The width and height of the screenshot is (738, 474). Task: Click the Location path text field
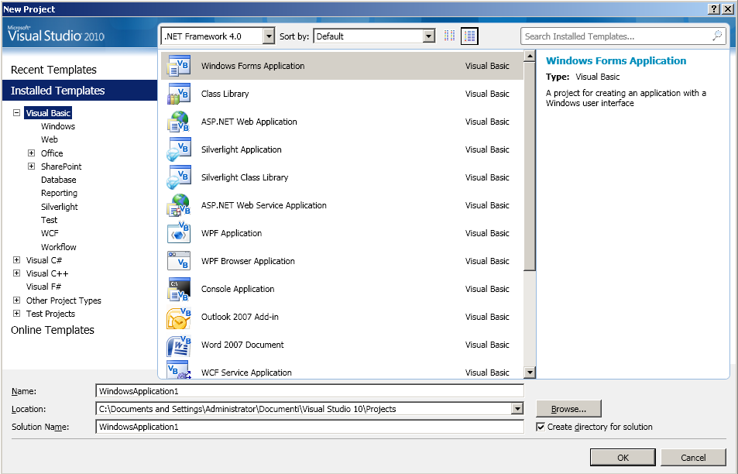click(x=304, y=409)
